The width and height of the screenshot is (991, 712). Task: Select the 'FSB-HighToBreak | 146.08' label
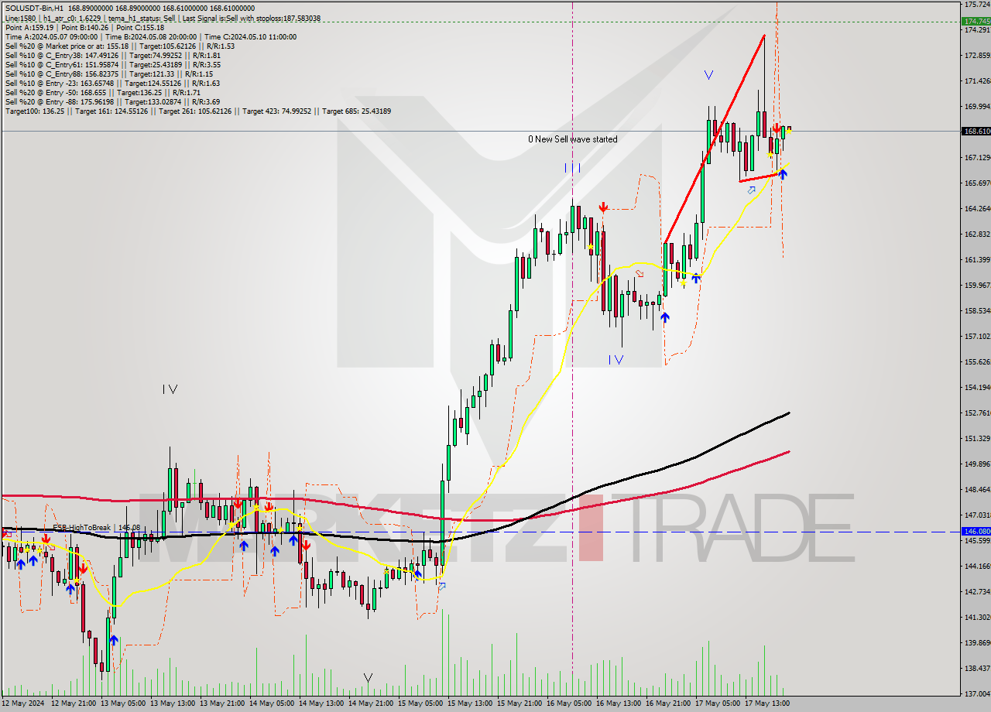click(x=97, y=527)
